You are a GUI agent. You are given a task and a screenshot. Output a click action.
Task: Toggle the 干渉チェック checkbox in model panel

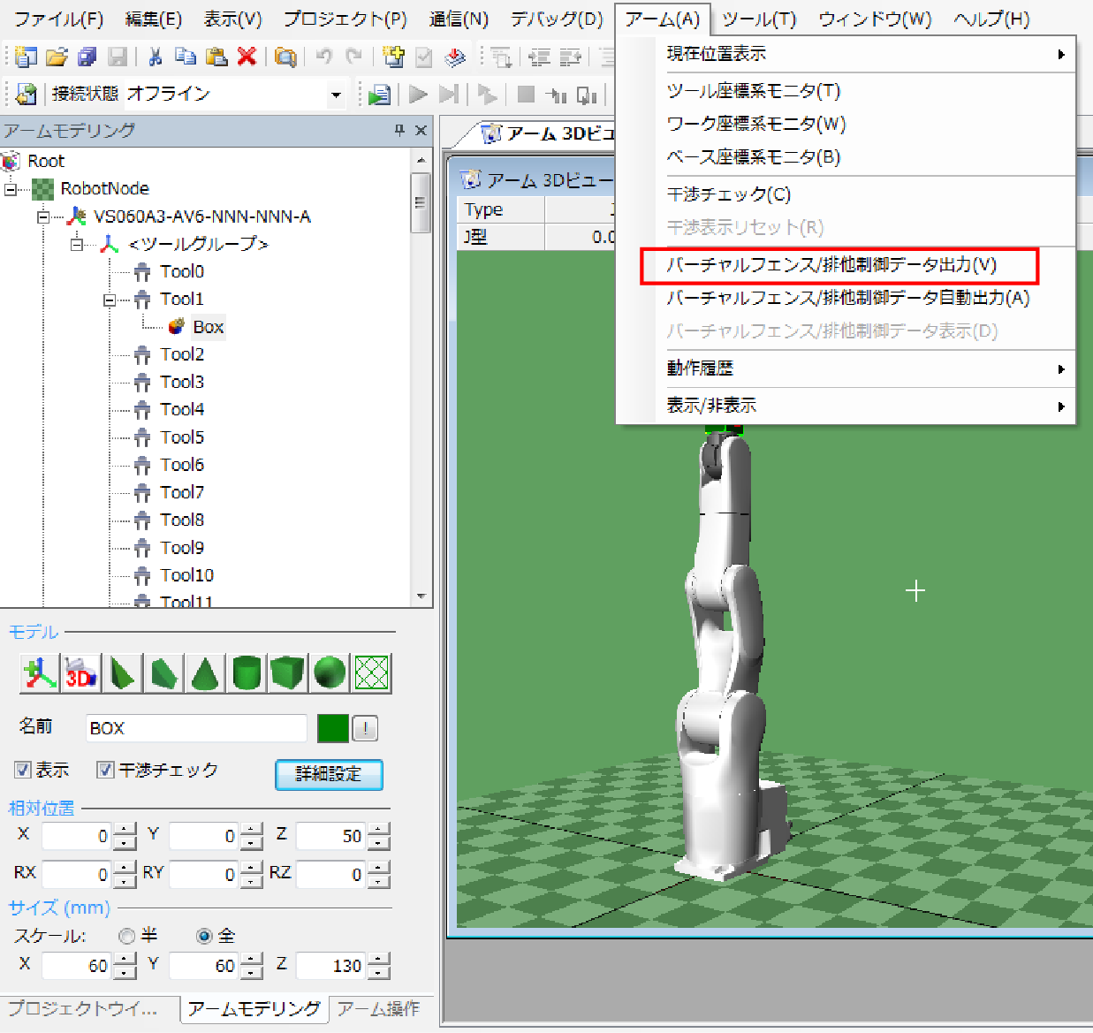[x=105, y=770]
